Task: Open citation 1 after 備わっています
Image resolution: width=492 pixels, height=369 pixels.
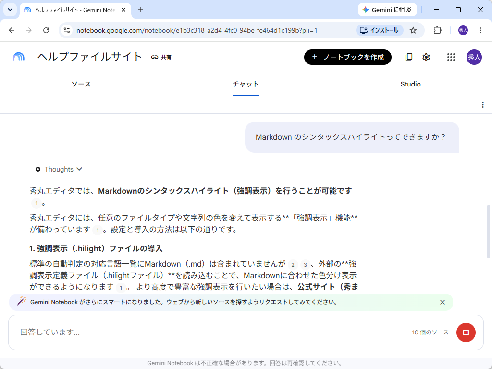Action: pos(98,230)
